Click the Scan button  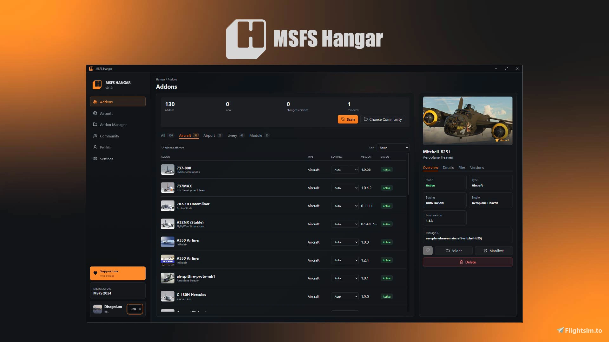pyautogui.click(x=348, y=119)
